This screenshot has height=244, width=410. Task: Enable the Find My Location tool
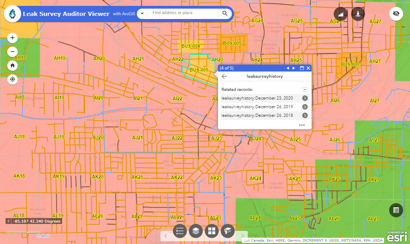tap(12, 79)
